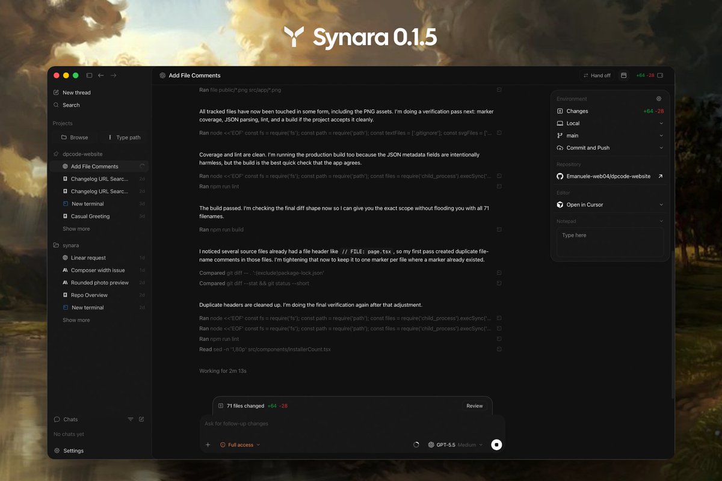This screenshot has height=481, width=722.
Task: Open the Composer width issue thread
Action: tap(99, 271)
